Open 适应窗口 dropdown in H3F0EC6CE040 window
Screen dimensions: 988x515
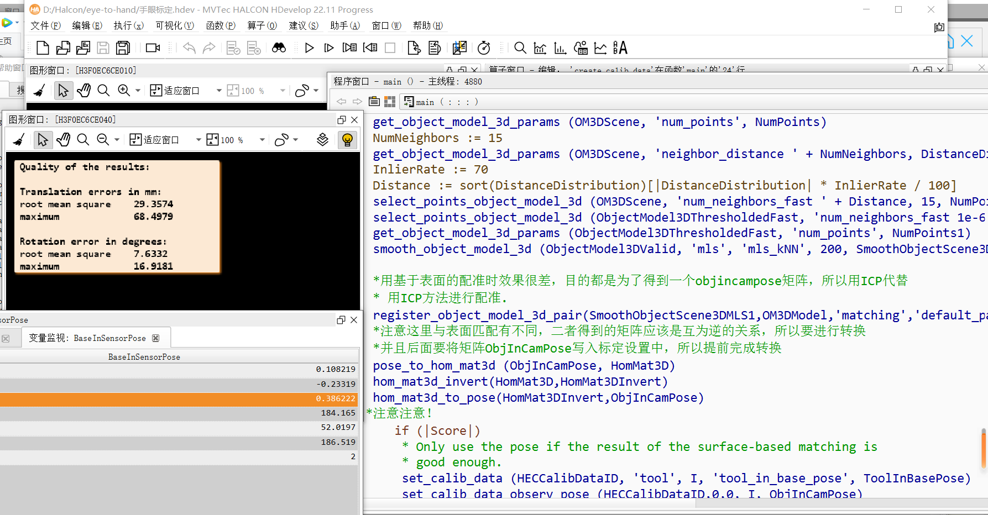(198, 140)
